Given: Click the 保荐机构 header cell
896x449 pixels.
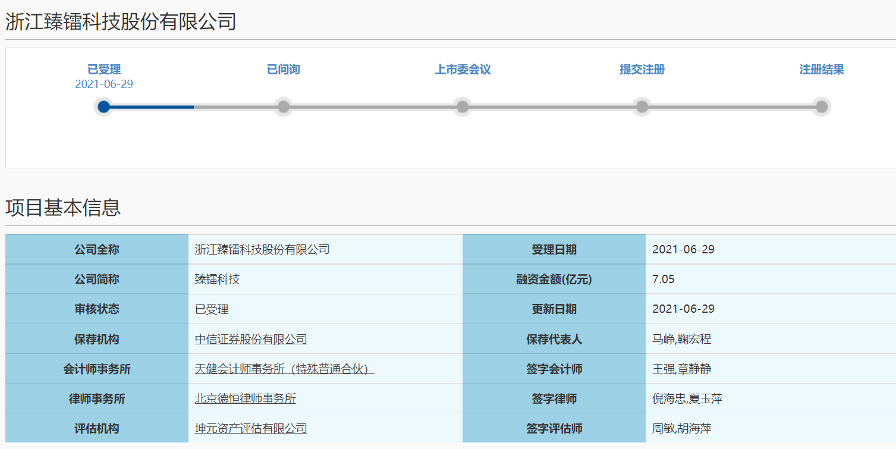Looking at the screenshot, I should [x=97, y=339].
